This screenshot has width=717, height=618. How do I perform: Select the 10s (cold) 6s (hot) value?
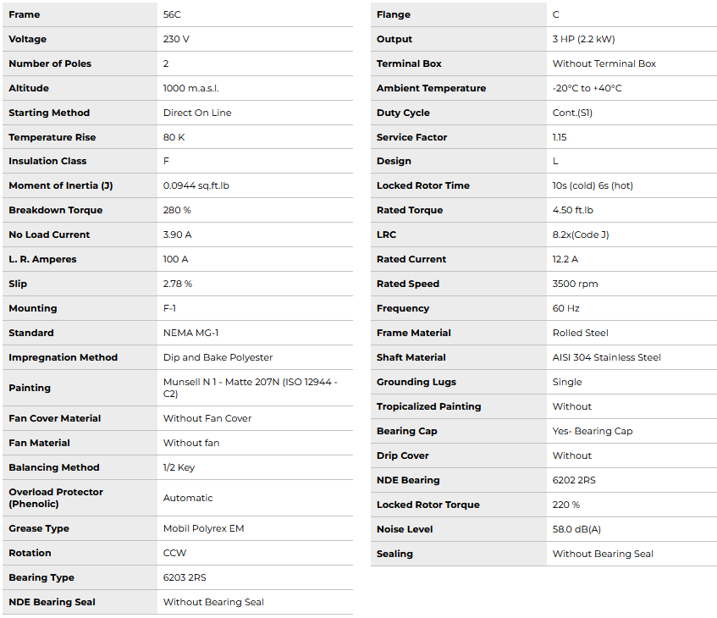coord(593,185)
